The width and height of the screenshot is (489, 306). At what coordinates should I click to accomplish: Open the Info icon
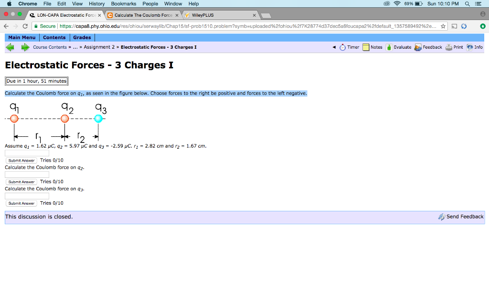click(x=470, y=47)
